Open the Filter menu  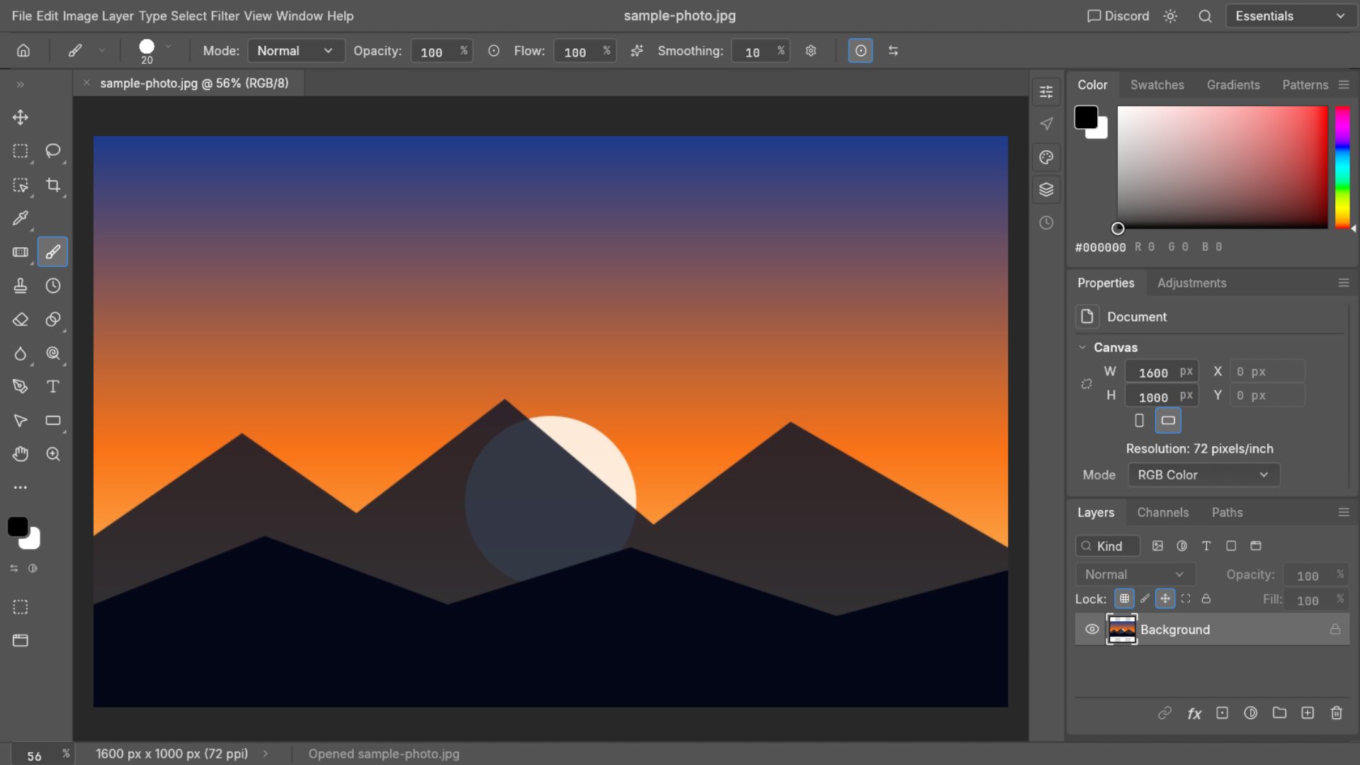[x=225, y=16]
